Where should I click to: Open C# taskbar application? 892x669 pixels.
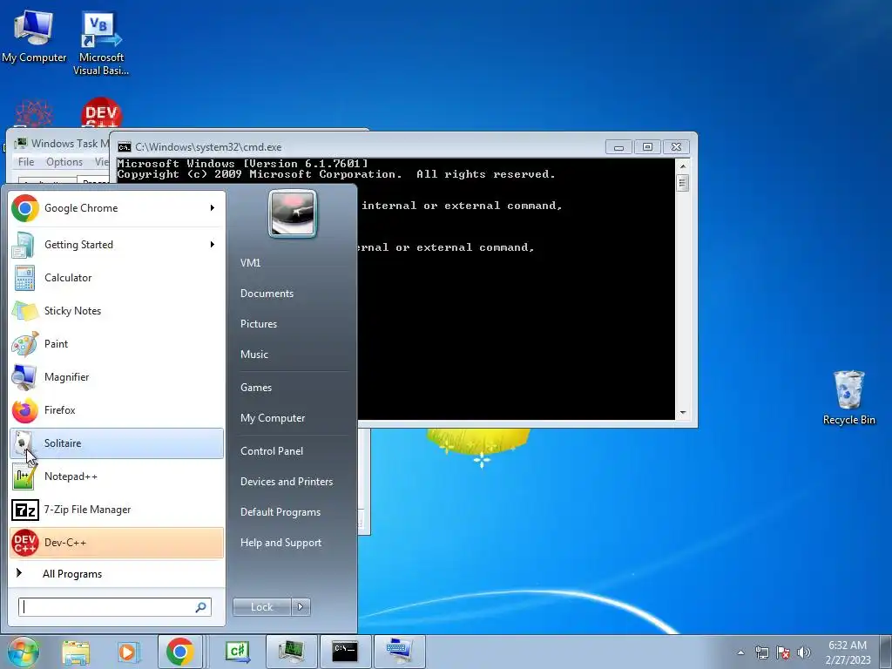point(238,652)
